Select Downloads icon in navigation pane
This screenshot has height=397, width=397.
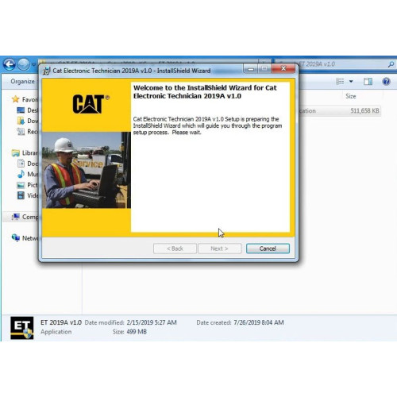[x=21, y=121]
